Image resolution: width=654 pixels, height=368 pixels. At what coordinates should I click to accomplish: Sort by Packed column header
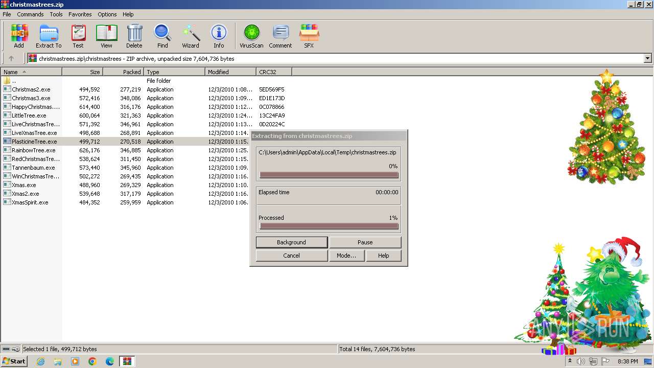click(x=124, y=72)
